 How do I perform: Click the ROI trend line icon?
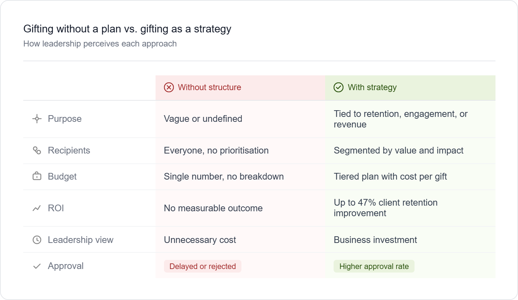coord(37,208)
